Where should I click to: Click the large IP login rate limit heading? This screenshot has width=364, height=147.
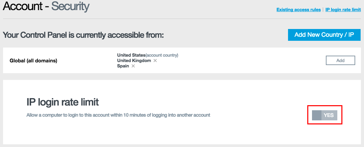pyautogui.click(x=62, y=102)
